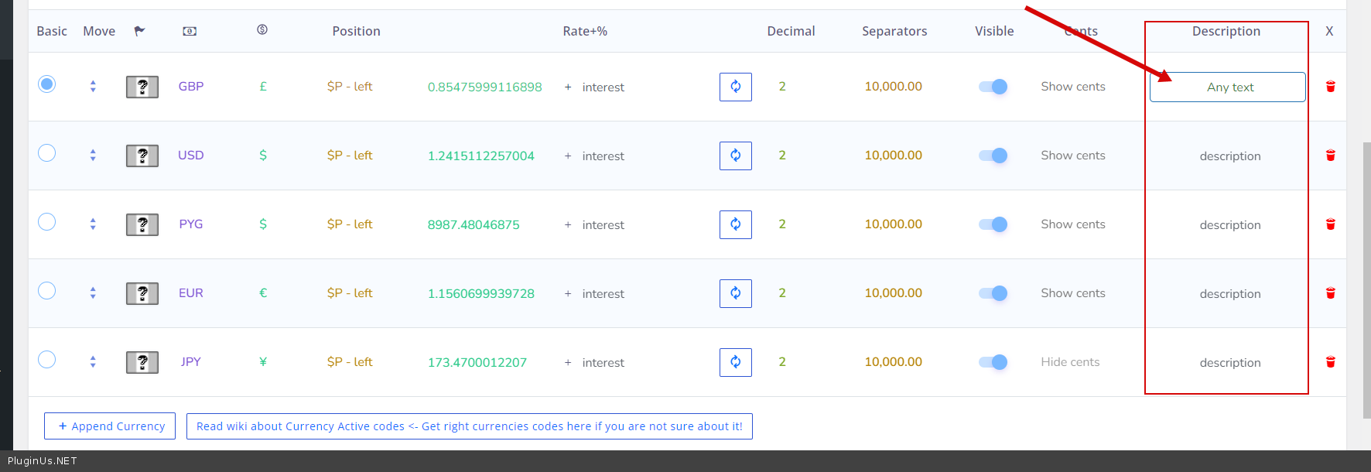Refresh the exchange rate for JPY
Image resolution: width=1371 pixels, height=472 pixels.
point(735,362)
